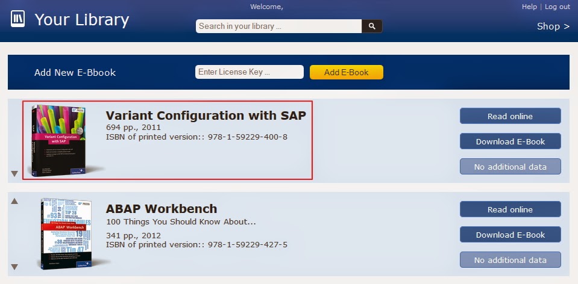Viewport: 578px width, 284px height.
Task: Click 100 Things You Should Know About... subtitle
Action: click(181, 222)
